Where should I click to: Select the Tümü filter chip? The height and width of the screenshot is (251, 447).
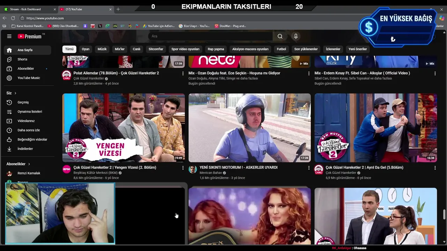point(69,49)
